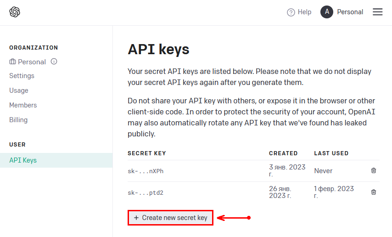Screen dimensions: 392x237
Task: Select the sk-...ptd2 key row text
Action: point(146,193)
